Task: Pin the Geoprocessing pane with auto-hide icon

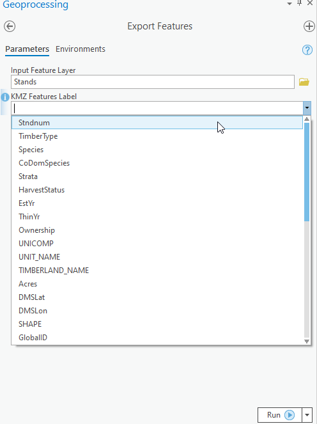Action: (x=300, y=3)
